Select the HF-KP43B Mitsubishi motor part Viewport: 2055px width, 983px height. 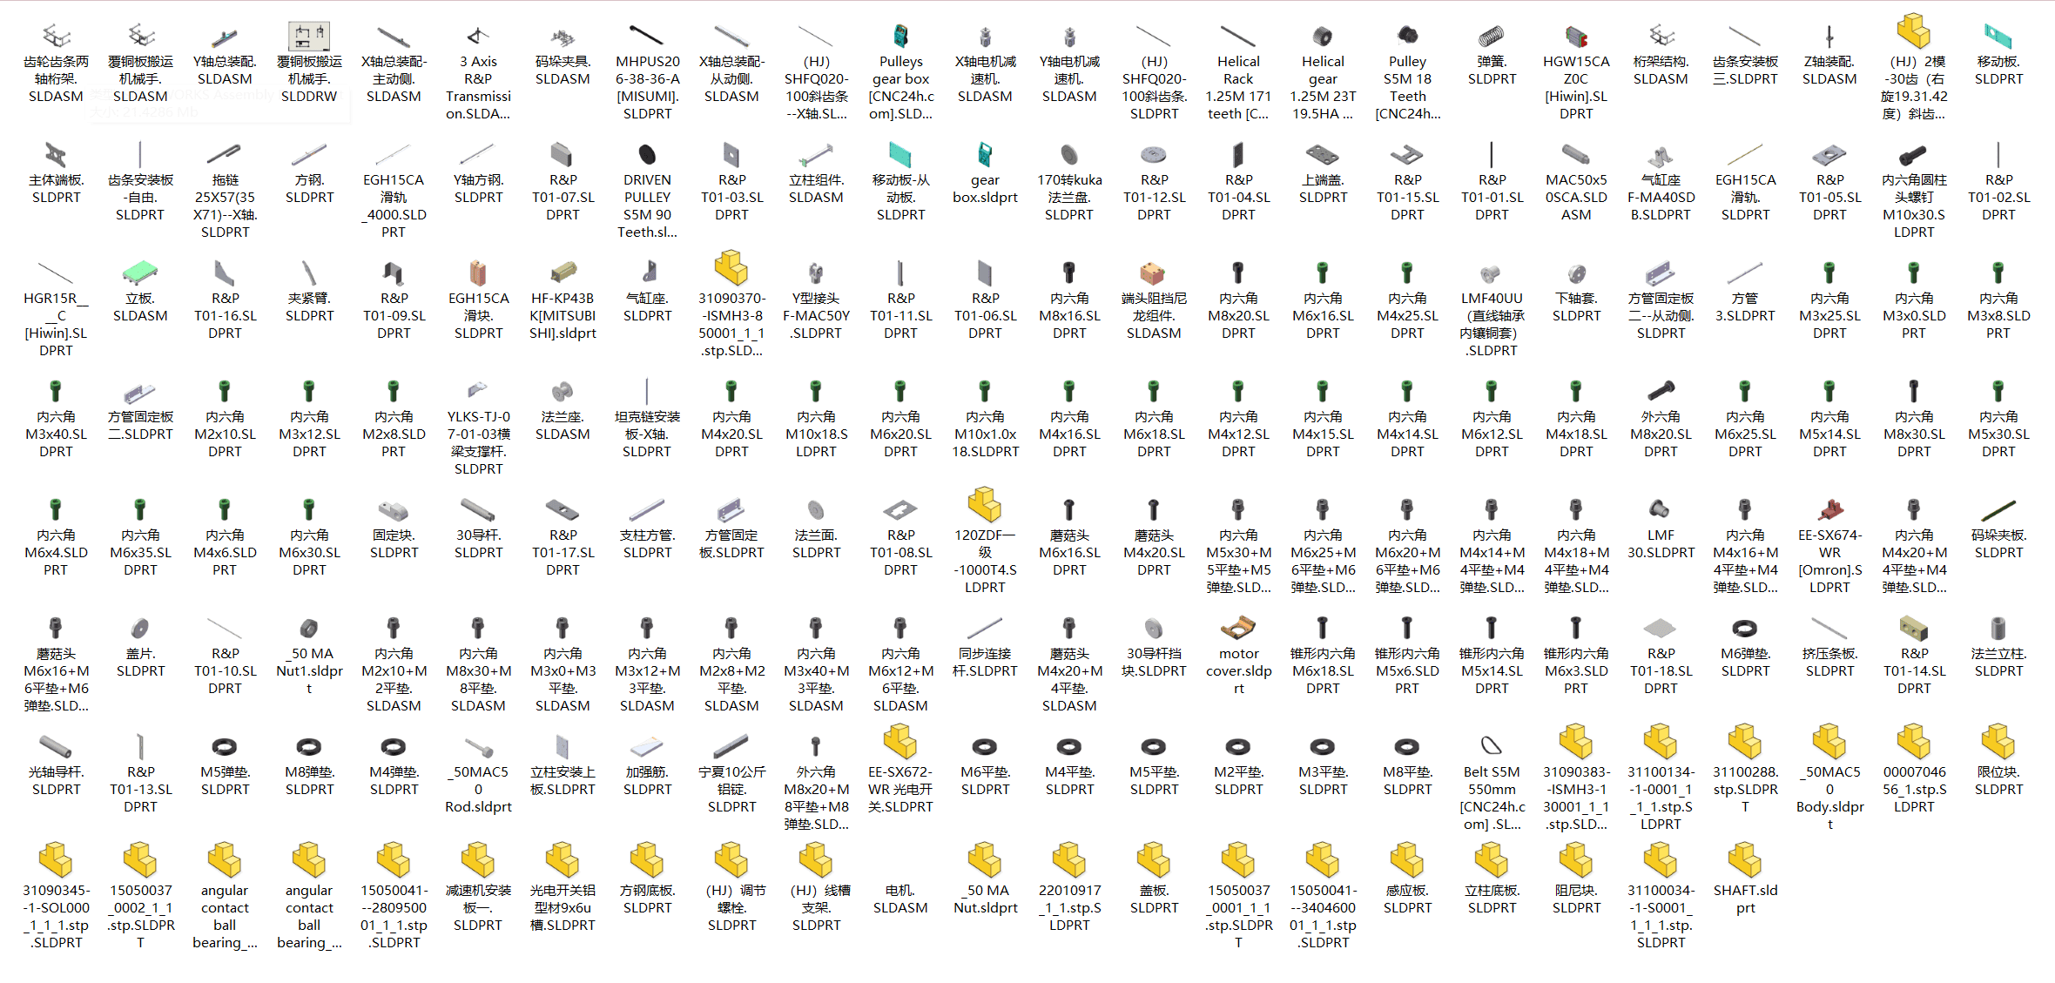[x=563, y=300]
